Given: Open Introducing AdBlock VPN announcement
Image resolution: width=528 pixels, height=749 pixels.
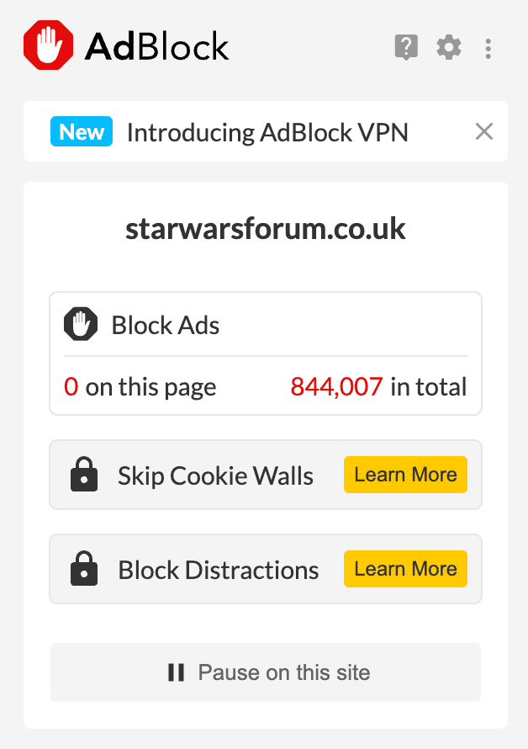Looking at the screenshot, I should 267,132.
